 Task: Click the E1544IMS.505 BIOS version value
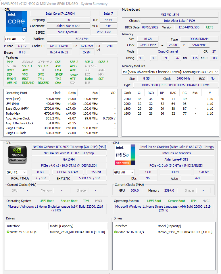pos(189,27)
